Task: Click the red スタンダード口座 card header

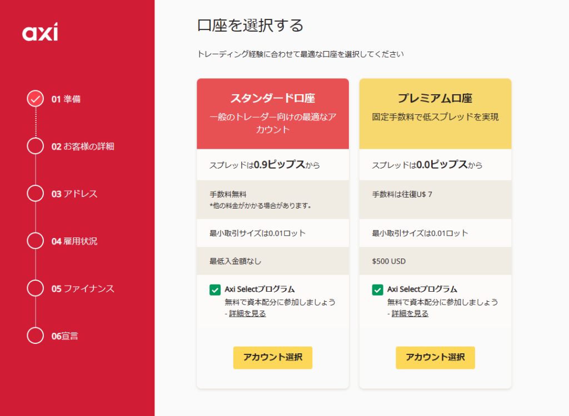Action: (273, 114)
